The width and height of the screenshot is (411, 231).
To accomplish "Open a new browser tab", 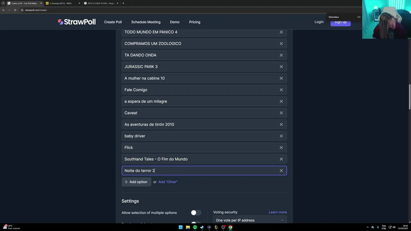I will point(123,3).
